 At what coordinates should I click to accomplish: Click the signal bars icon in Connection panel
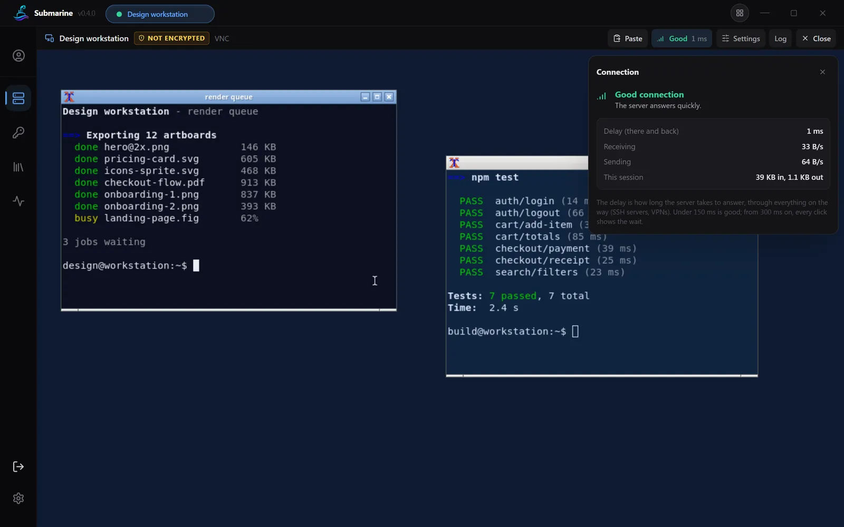(x=601, y=96)
